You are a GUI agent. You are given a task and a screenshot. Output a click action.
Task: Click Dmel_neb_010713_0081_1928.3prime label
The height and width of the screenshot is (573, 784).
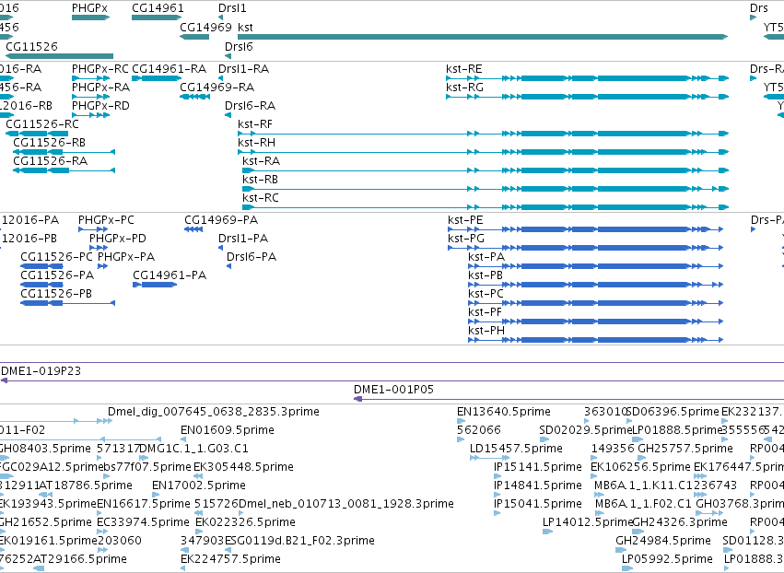346,505
